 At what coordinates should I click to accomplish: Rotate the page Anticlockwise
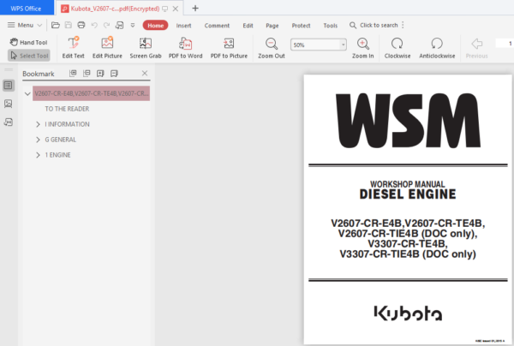[437, 48]
